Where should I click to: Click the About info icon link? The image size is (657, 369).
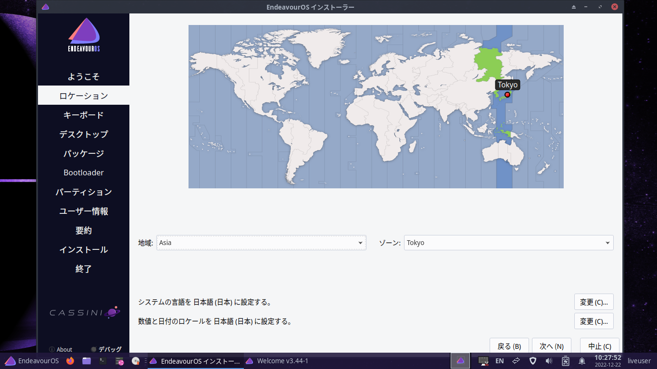tap(61, 349)
